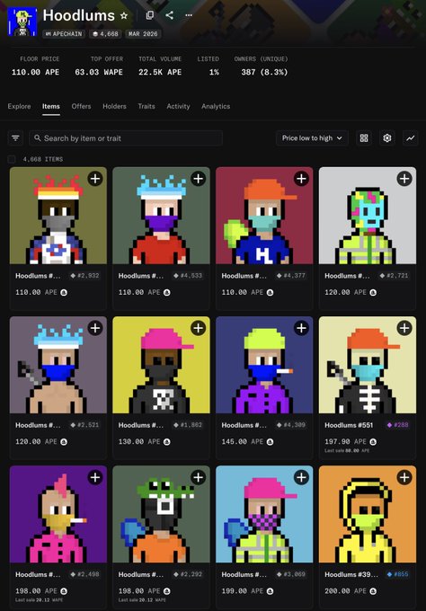Add the rank #3,069 Hoodlum to cart
The width and height of the screenshot is (426, 611).
tap(301, 477)
